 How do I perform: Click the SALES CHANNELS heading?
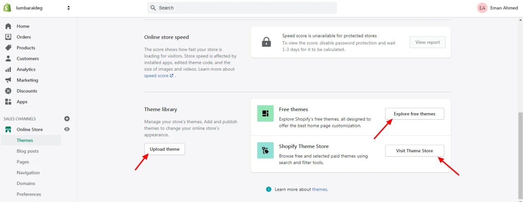tap(20, 119)
